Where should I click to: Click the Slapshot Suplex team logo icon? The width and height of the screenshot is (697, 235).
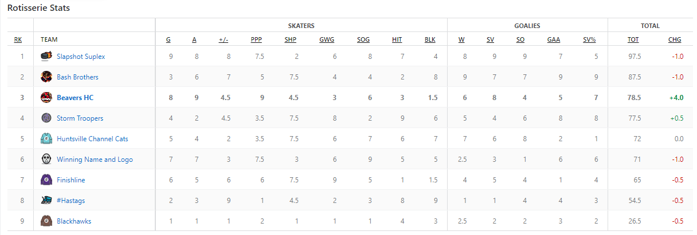click(46, 56)
